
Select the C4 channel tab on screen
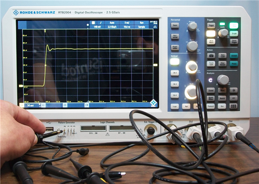[87, 105]
